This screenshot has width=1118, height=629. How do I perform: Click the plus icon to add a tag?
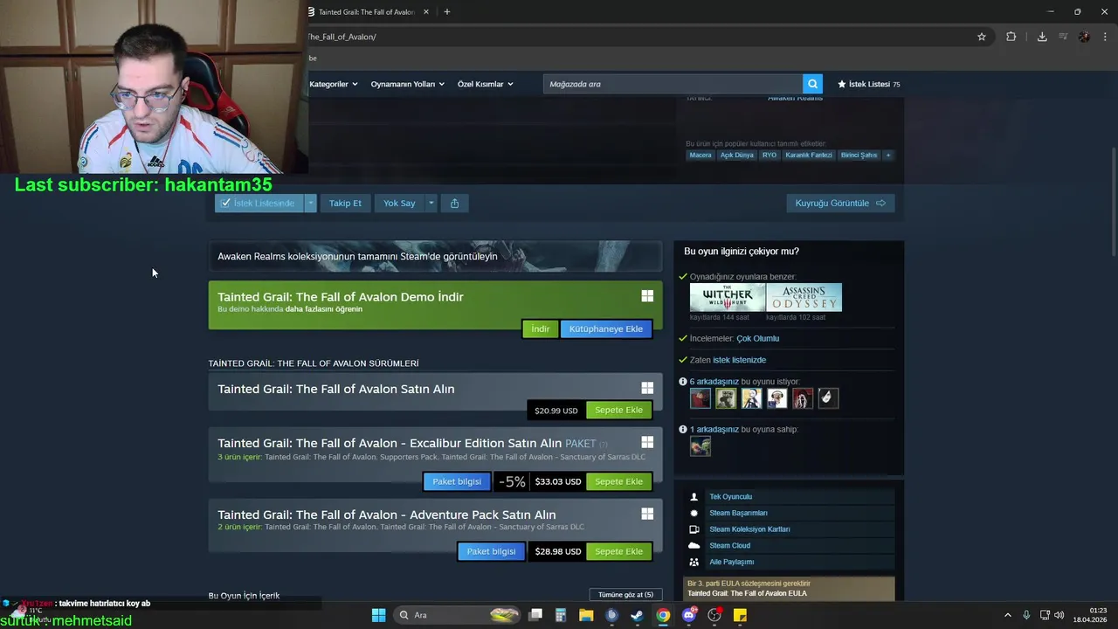[887, 155]
